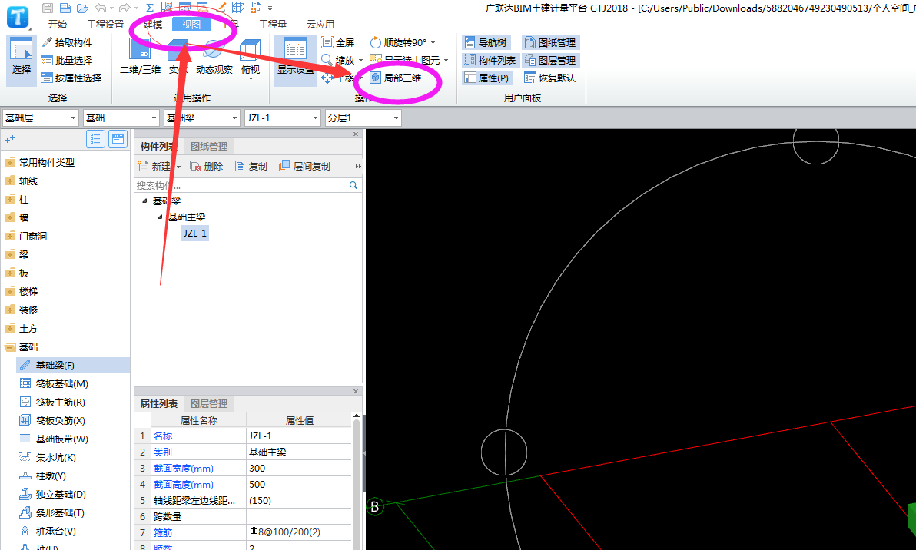Open the 工程量 ribbon tab
Screen dimensions: 916x550
click(273, 24)
